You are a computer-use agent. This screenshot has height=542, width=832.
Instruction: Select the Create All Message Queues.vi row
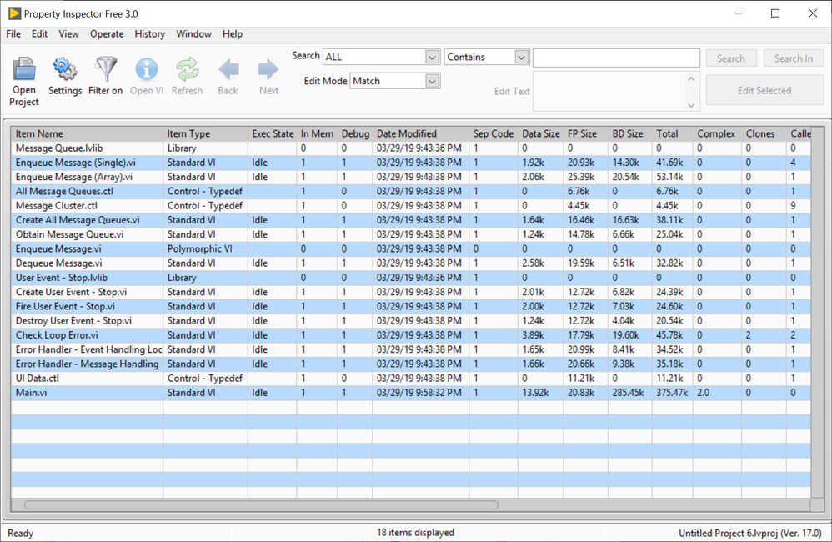coord(411,220)
